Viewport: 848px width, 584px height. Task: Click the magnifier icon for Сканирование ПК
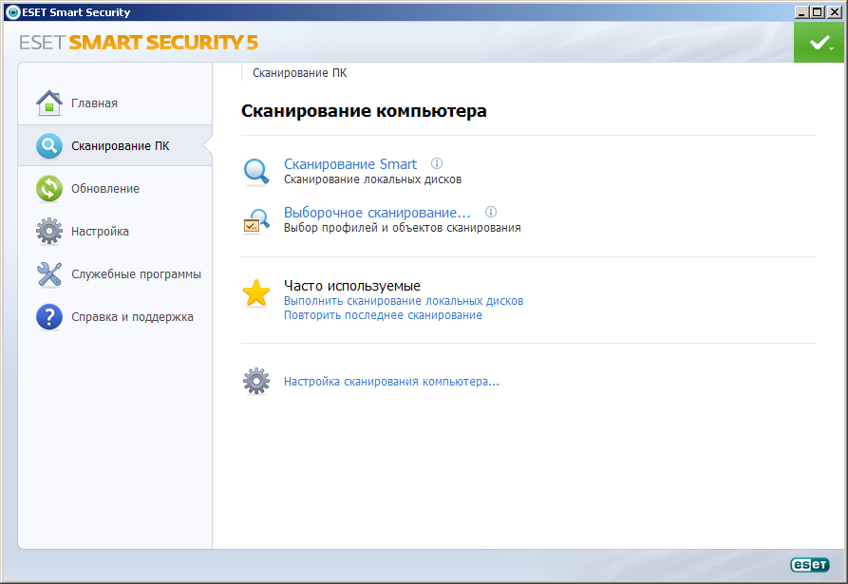pyautogui.click(x=49, y=146)
